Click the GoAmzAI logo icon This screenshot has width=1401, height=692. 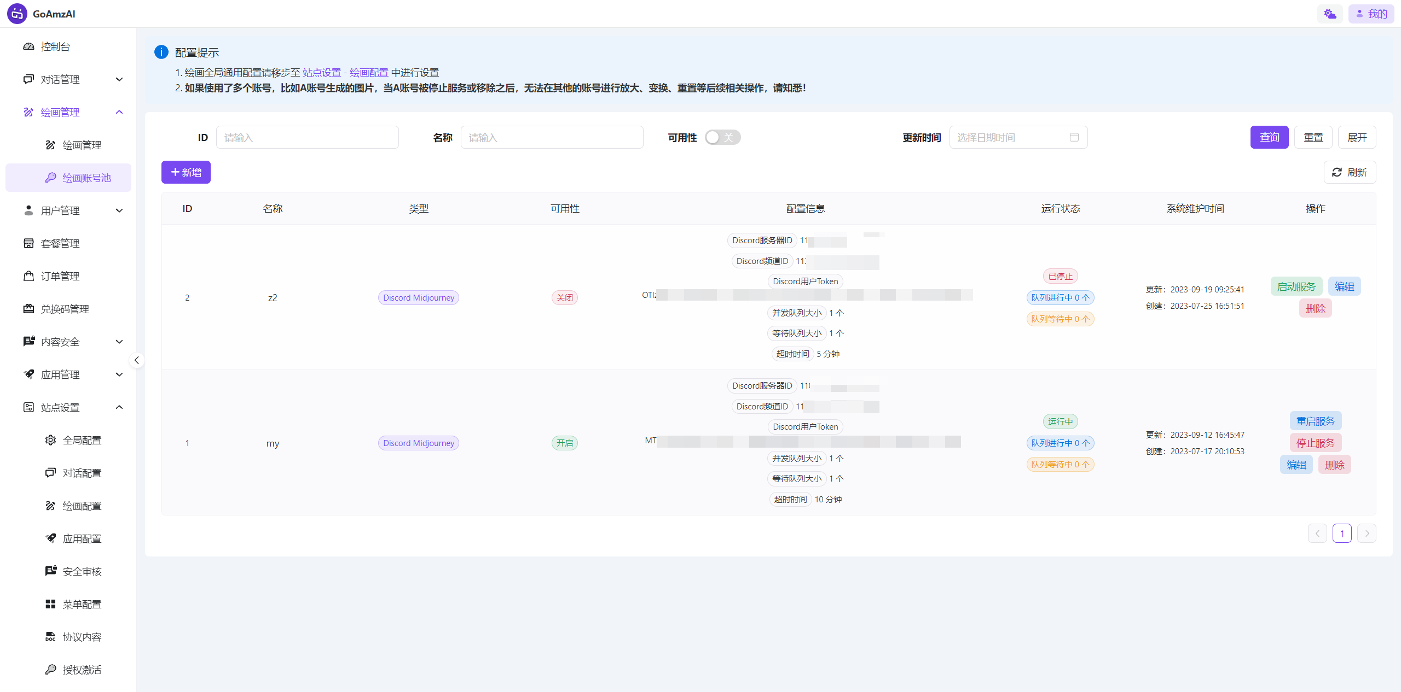coord(17,14)
